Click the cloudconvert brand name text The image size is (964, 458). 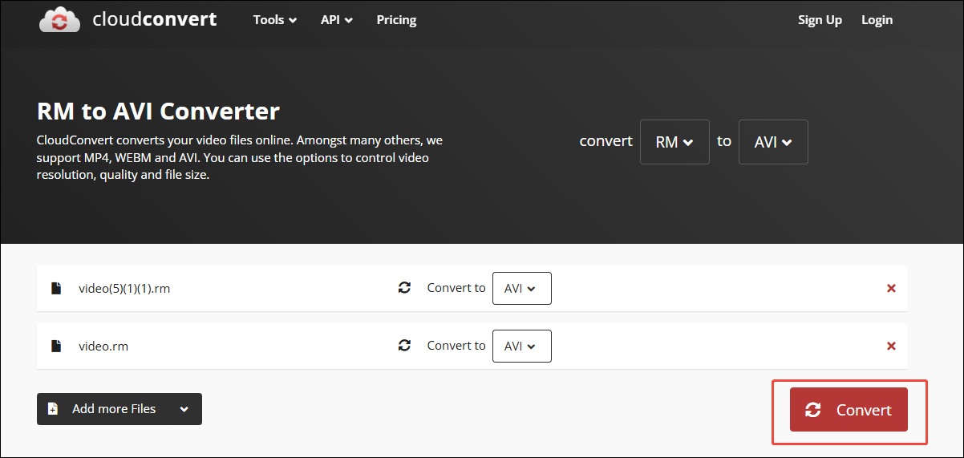154,19
